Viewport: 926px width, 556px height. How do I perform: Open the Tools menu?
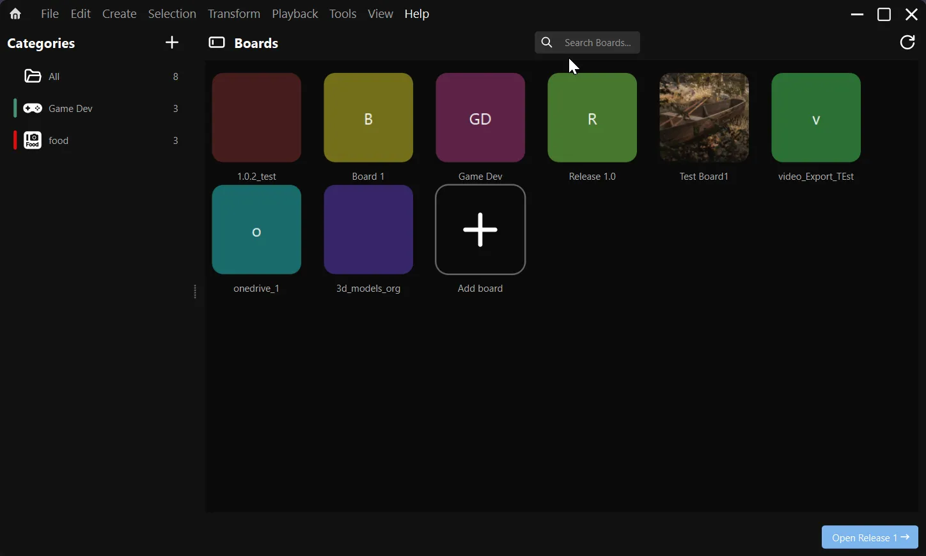pos(343,14)
